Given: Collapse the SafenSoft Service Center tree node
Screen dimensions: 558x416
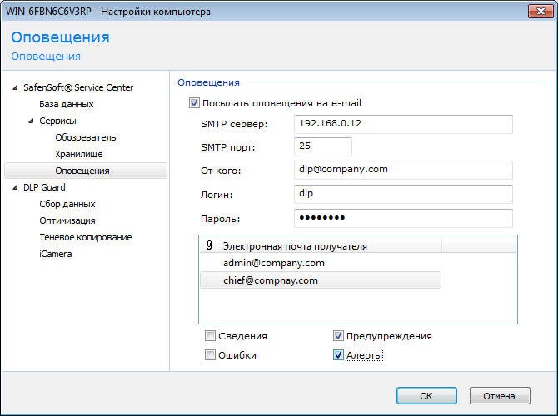Looking at the screenshot, I should coord(14,87).
